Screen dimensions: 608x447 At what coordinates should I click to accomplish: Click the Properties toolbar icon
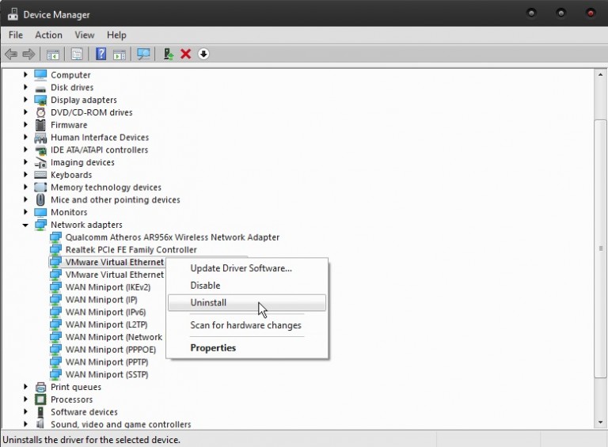pyautogui.click(x=77, y=54)
